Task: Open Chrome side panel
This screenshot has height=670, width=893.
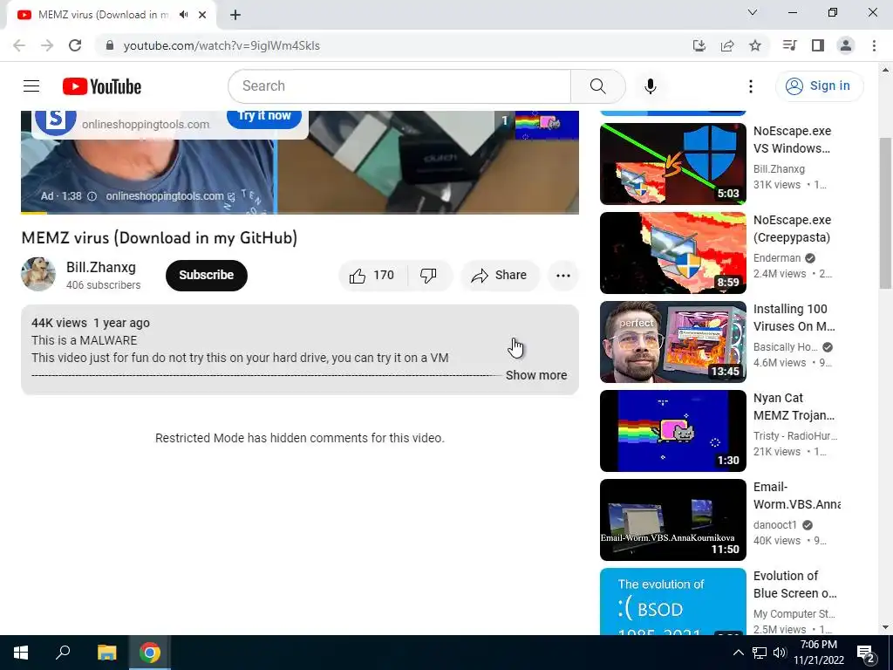Action: tap(818, 45)
